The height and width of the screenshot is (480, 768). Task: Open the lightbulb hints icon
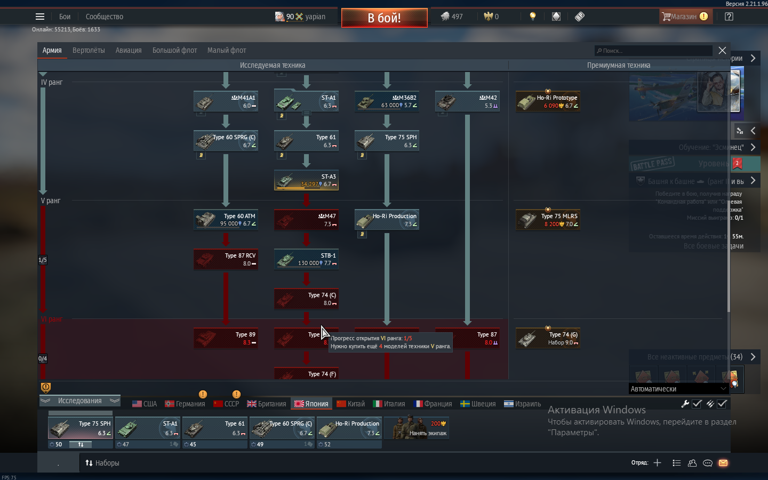(x=532, y=17)
